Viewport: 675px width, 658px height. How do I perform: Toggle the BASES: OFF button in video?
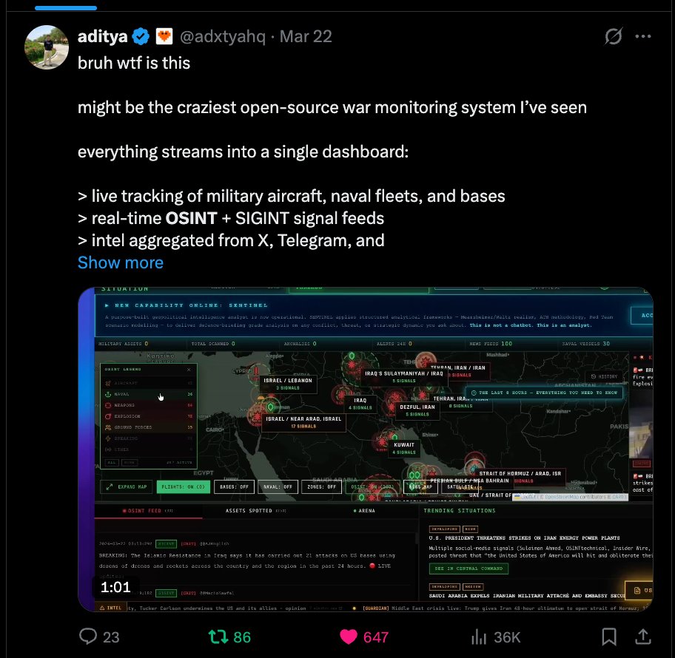[x=234, y=486]
